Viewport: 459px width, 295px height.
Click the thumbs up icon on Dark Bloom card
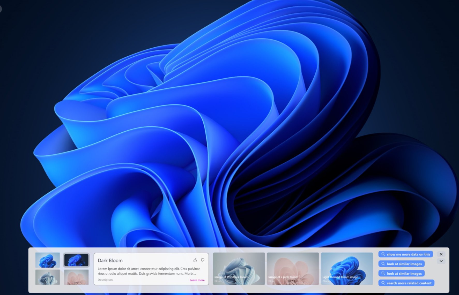(195, 260)
